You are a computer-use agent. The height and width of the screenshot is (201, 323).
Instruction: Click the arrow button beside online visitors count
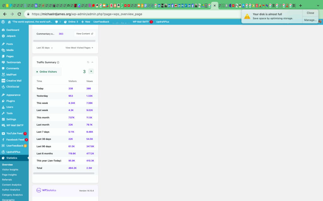coord(91,71)
